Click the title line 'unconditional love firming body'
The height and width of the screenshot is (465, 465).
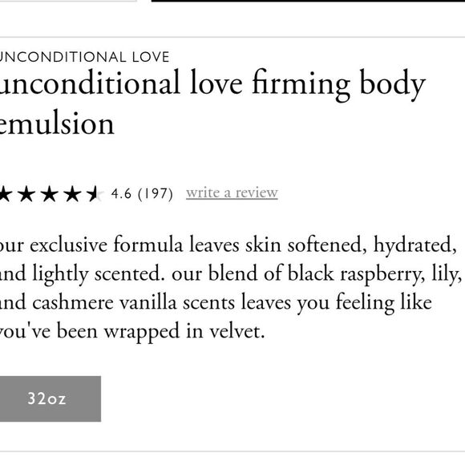tap(212, 84)
